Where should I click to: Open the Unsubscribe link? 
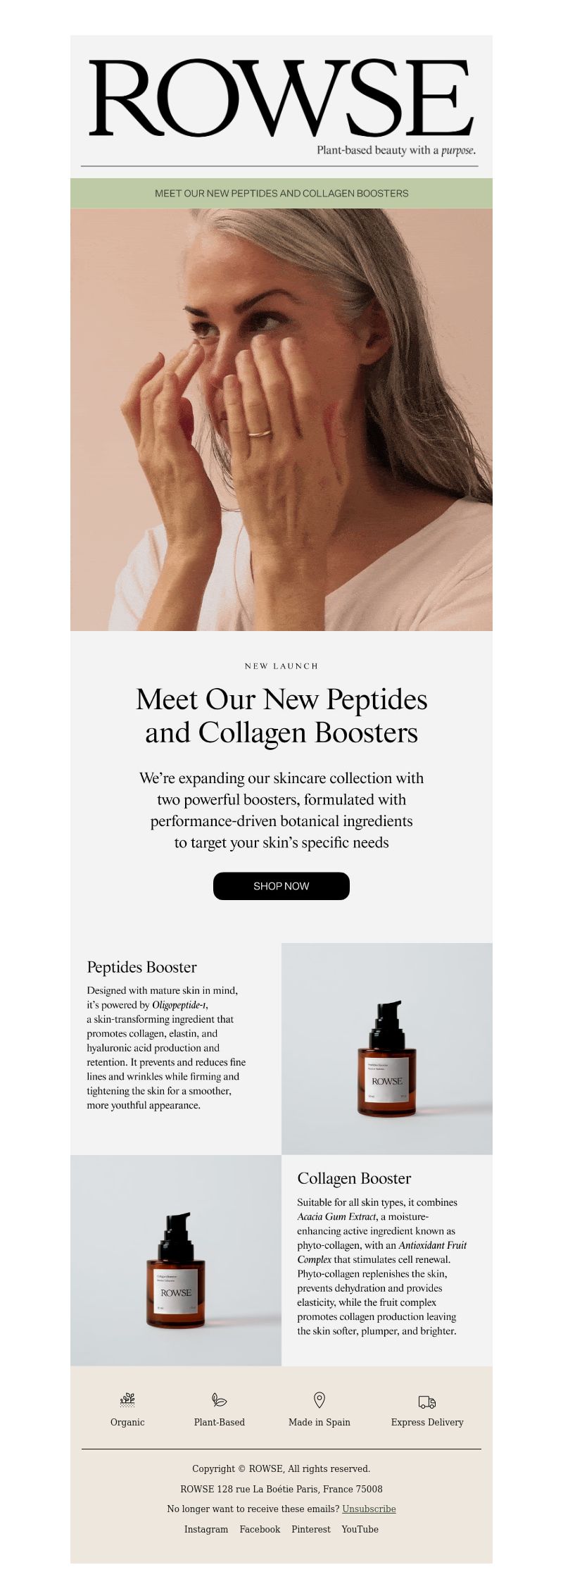coord(369,1509)
